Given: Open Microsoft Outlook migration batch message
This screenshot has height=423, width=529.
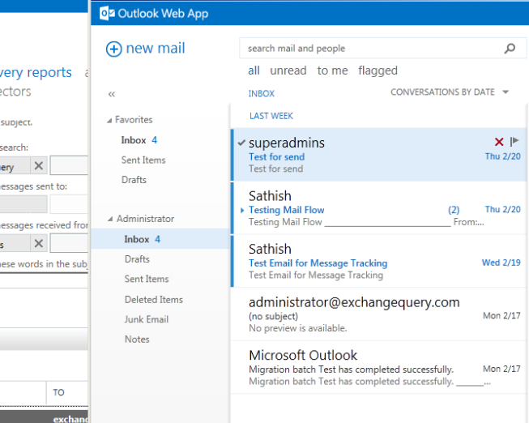Looking at the screenshot, I should click(378, 368).
